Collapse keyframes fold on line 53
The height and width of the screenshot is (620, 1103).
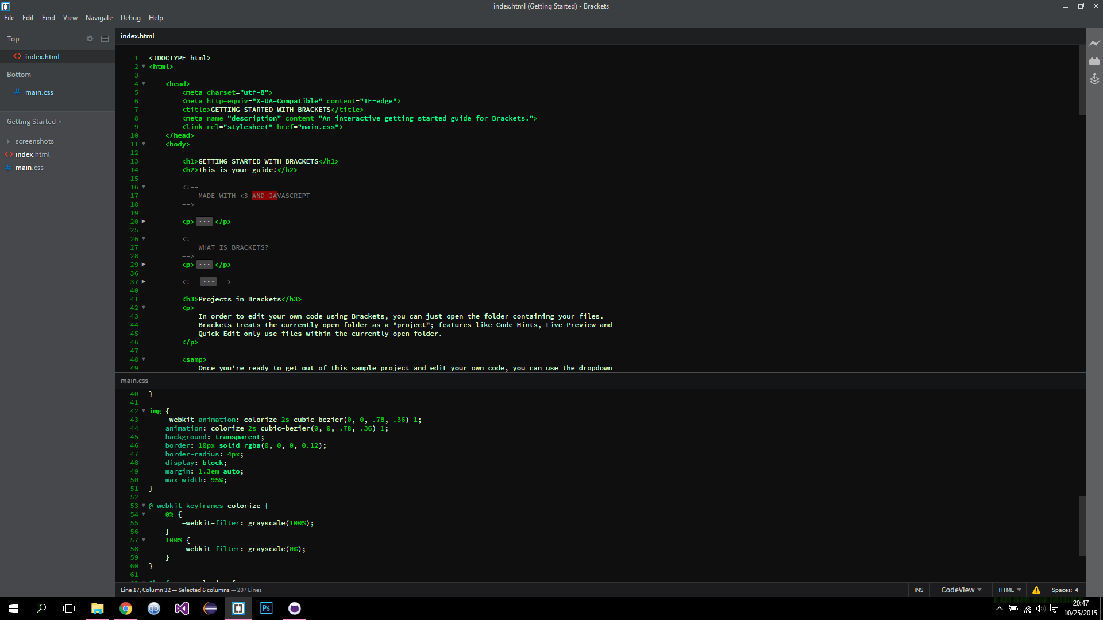coord(144,506)
